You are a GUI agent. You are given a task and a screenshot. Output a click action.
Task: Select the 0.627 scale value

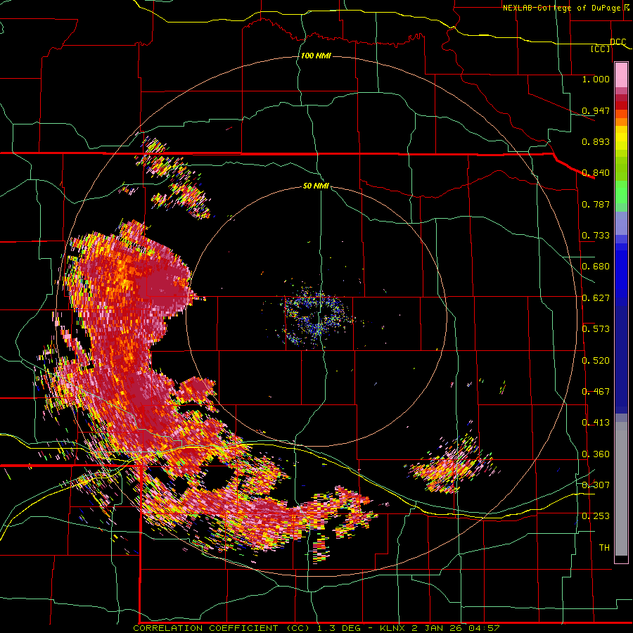(596, 298)
